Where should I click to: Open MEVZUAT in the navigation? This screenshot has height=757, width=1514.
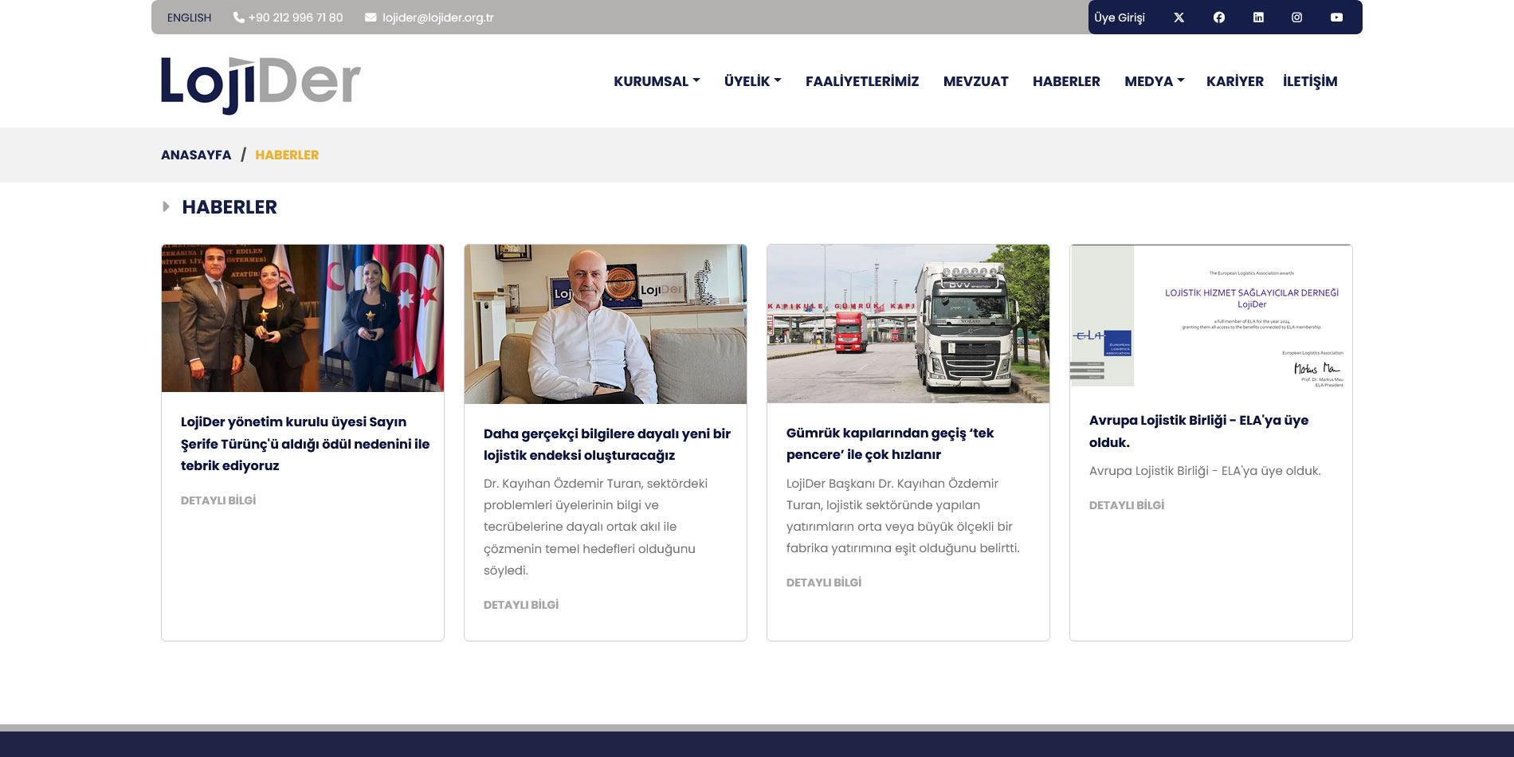(x=975, y=81)
